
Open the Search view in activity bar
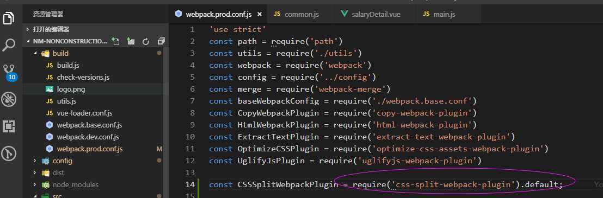click(9, 44)
